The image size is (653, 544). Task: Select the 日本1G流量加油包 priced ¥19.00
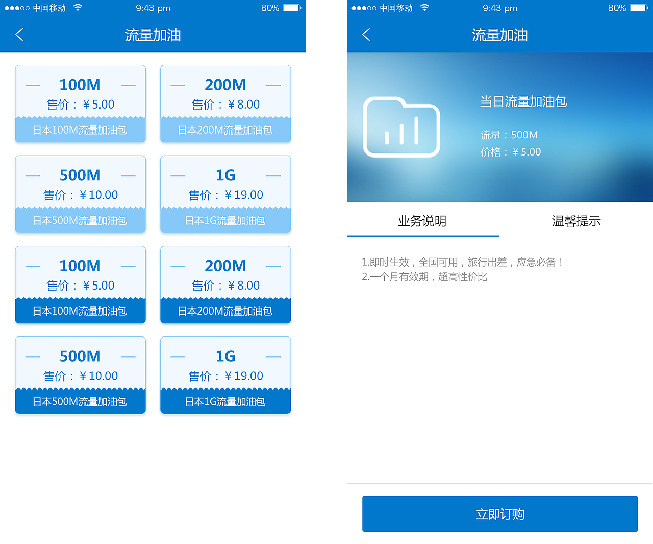pos(225,194)
